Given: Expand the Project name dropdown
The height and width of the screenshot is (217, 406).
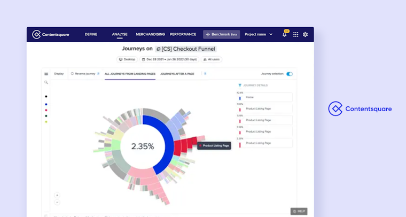Looking at the screenshot, I should (259, 34).
